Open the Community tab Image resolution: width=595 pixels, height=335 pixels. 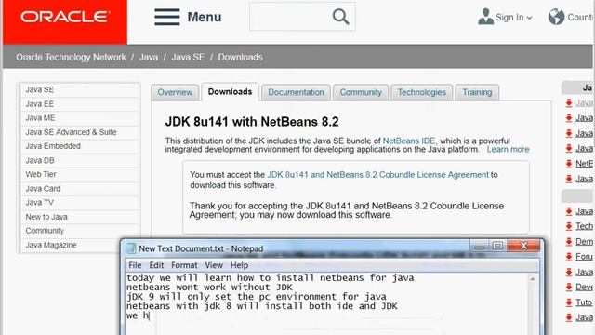(x=361, y=92)
